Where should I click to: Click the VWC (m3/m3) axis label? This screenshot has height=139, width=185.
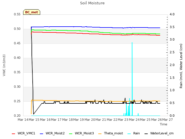pos(4,65)
